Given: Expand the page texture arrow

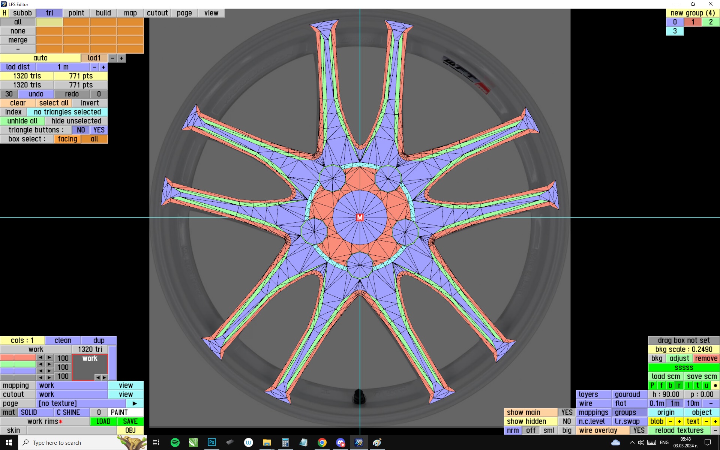Looking at the screenshot, I should point(135,403).
